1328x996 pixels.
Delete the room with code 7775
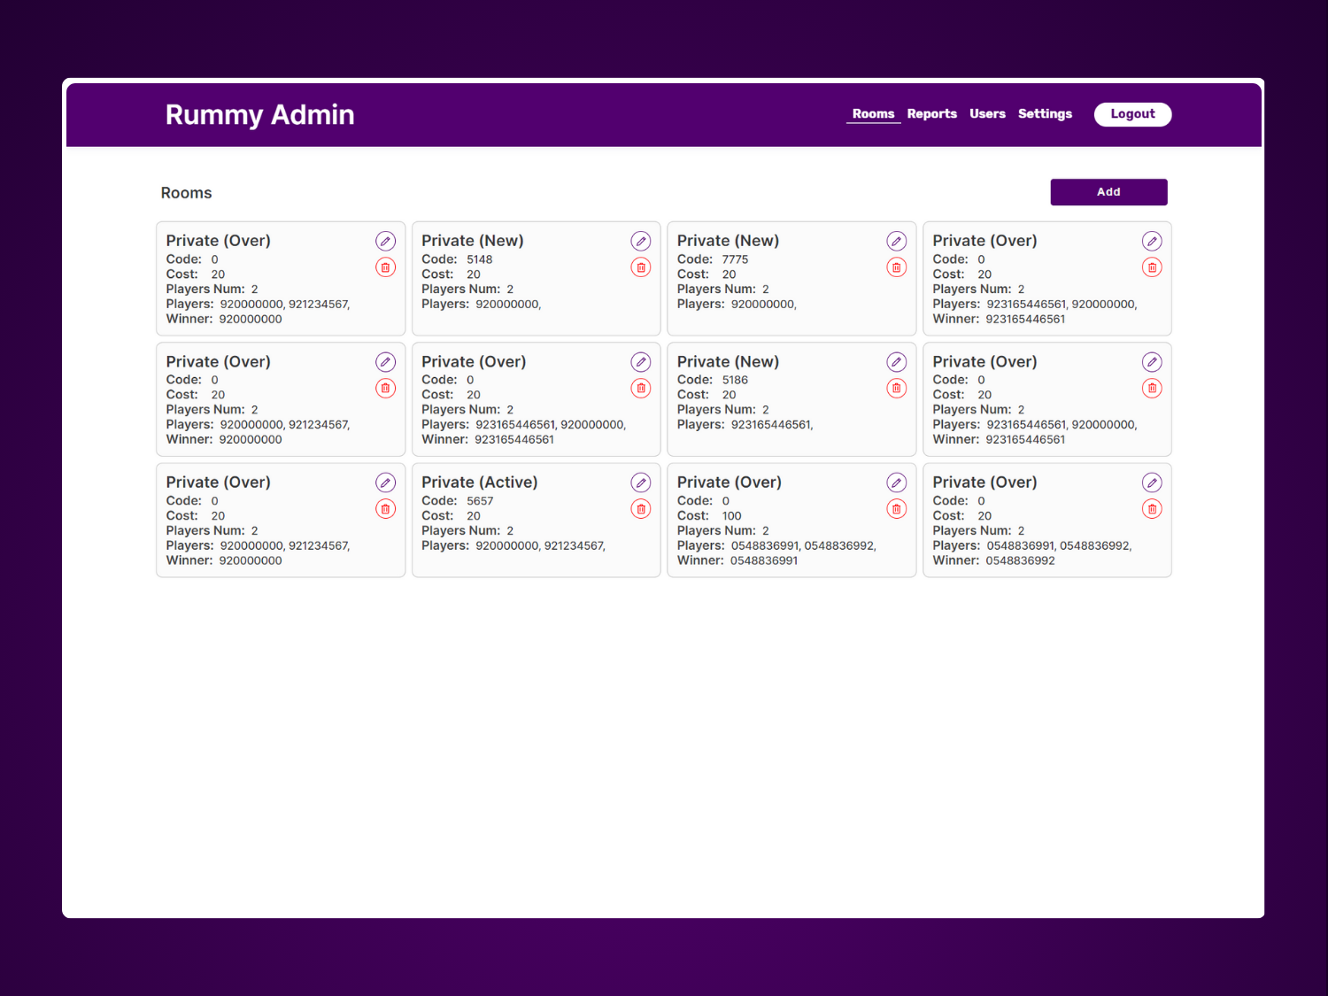click(896, 267)
